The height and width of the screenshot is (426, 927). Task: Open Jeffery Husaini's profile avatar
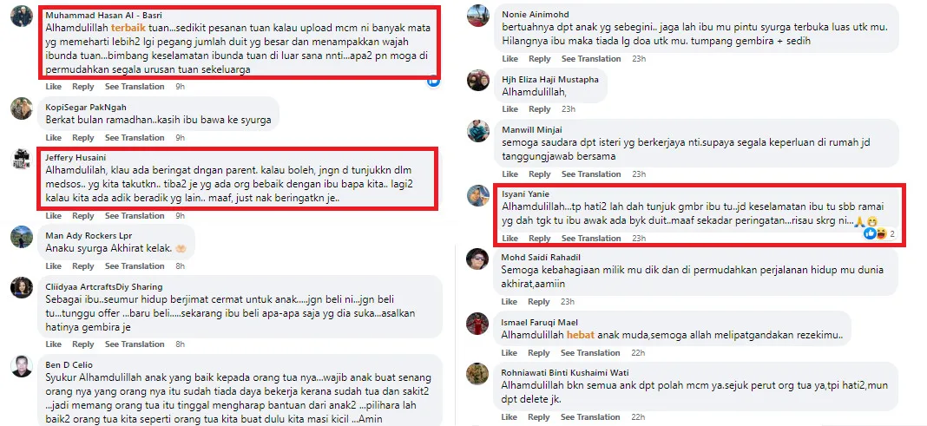(22, 160)
